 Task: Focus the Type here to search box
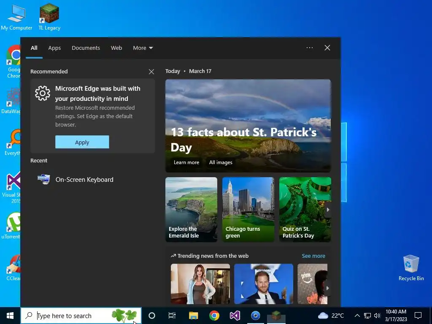[81, 316]
